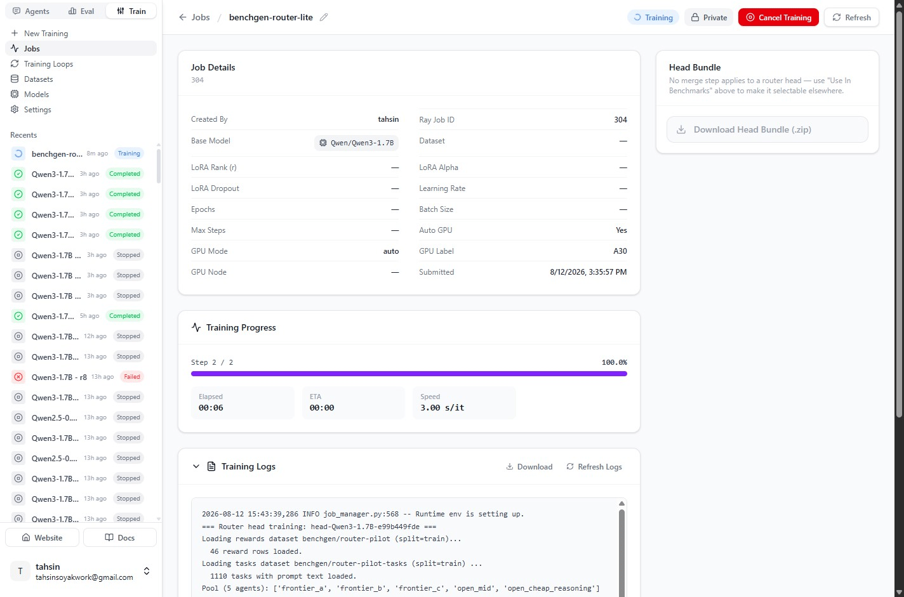Click completed check icon on 5h ago job
The image size is (904, 597).
pyautogui.click(x=18, y=316)
